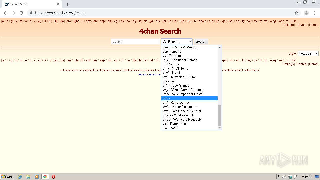320x180 pixels.
Task: Open File Explorer from taskbar
Action: coord(28,177)
